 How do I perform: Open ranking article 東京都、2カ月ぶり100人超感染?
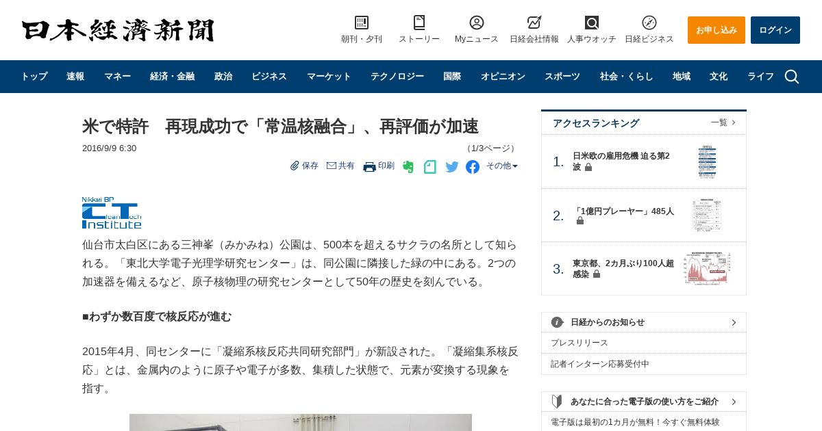tap(623, 269)
